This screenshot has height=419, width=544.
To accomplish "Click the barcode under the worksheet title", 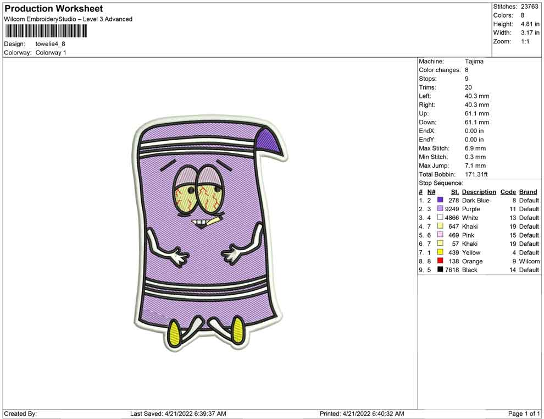I will [46, 31].
